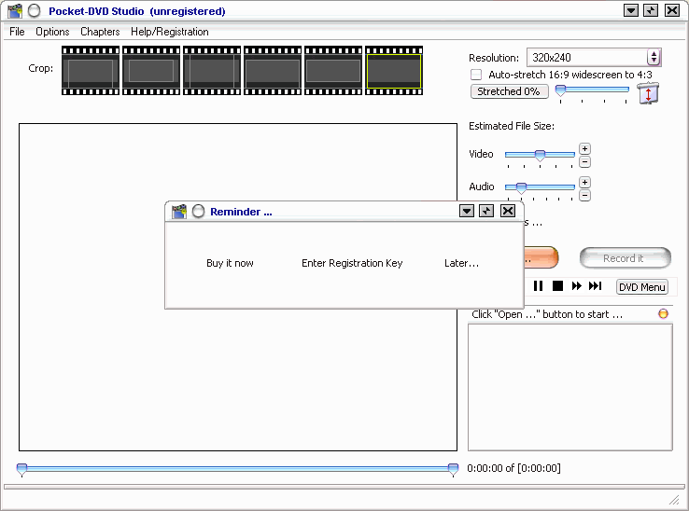Open the Options menu

pyautogui.click(x=52, y=32)
